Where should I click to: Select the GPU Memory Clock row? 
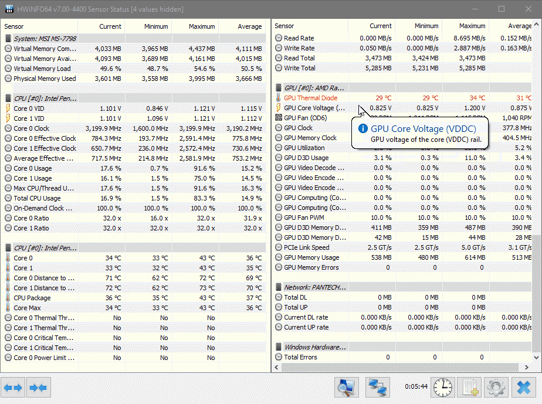[402, 138]
